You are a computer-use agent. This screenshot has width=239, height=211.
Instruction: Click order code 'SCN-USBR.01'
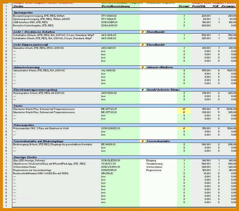[x=109, y=22]
